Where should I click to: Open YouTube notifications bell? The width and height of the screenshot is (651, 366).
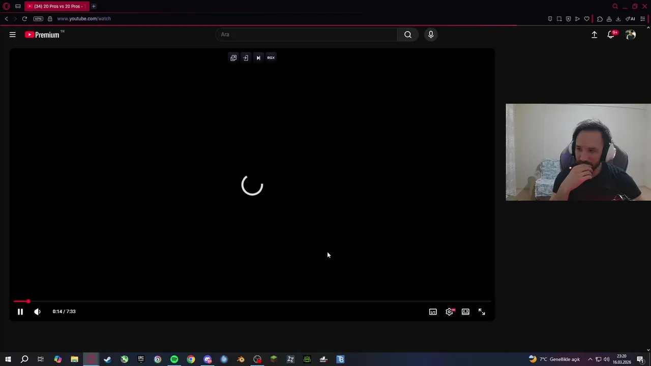pyautogui.click(x=611, y=35)
